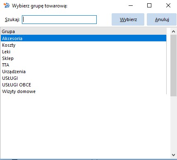Select the USŁUGI OBCE group row
Screen dimensions: 177x160
click(x=84, y=85)
